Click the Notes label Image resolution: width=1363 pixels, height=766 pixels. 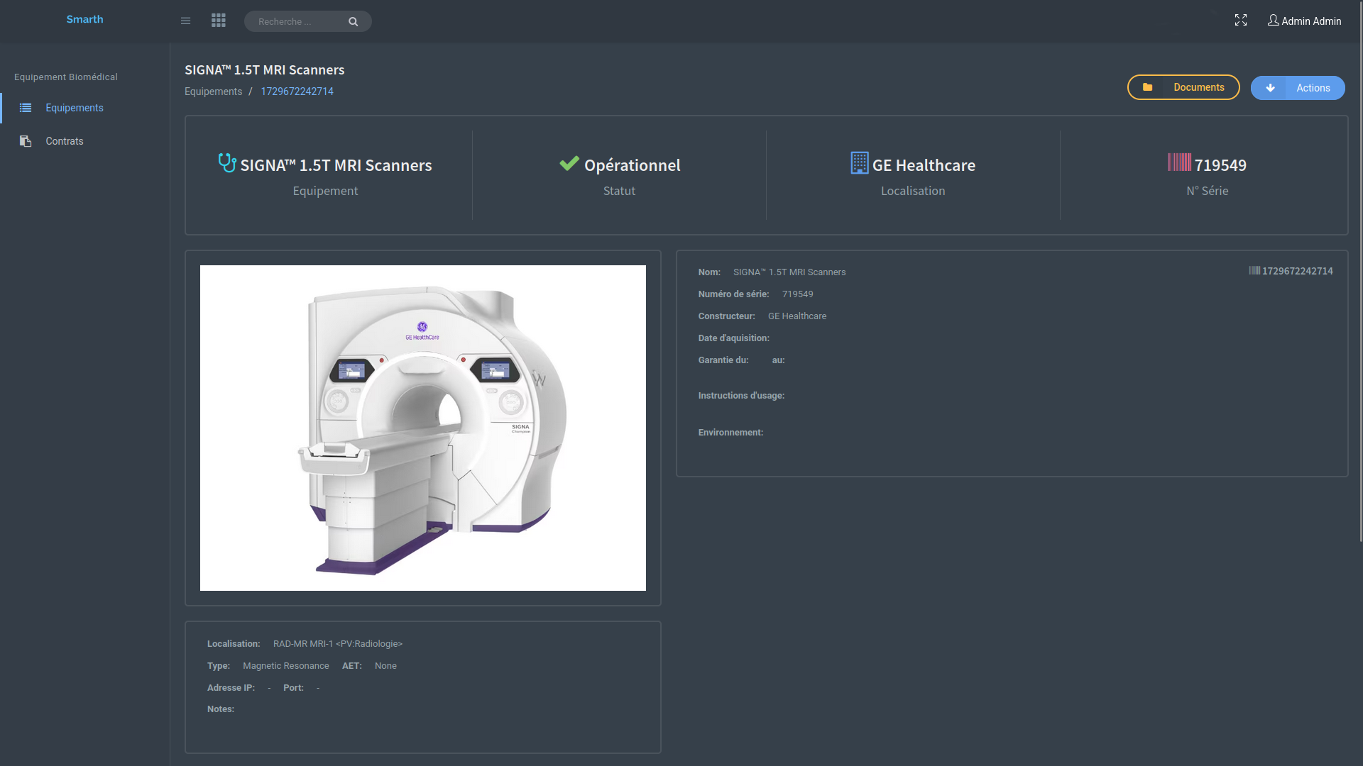pyautogui.click(x=221, y=709)
